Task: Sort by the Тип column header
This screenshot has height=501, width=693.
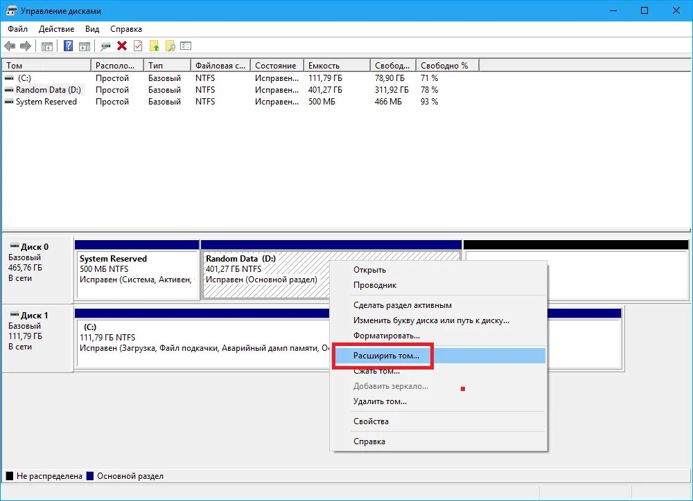Action: pyautogui.click(x=168, y=65)
